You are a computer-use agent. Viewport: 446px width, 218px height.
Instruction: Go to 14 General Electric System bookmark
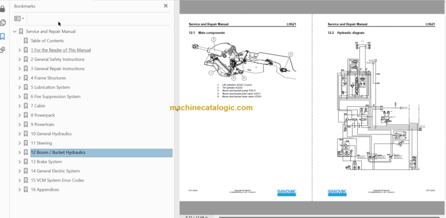point(55,171)
